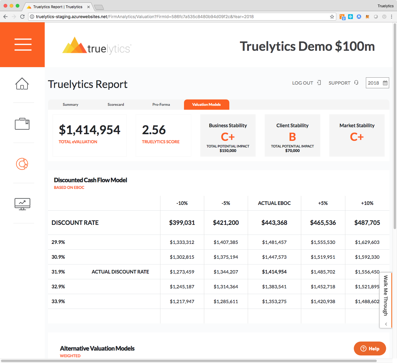The image size is (397, 363).
Task: Click the browser forward arrow
Action: point(14,17)
